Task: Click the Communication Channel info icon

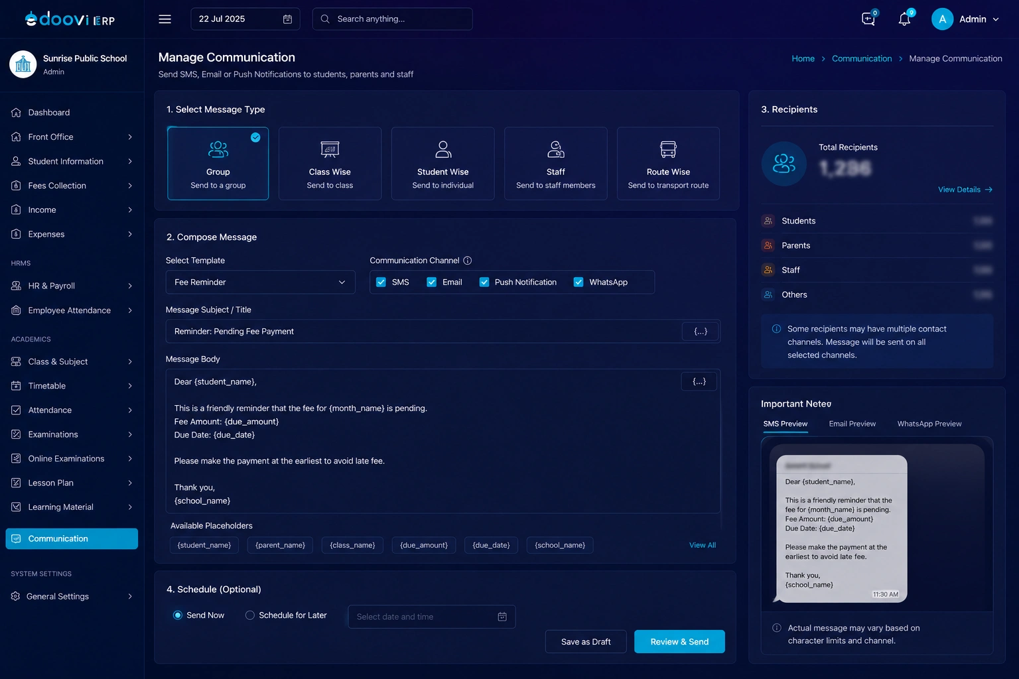Action: [x=467, y=261]
